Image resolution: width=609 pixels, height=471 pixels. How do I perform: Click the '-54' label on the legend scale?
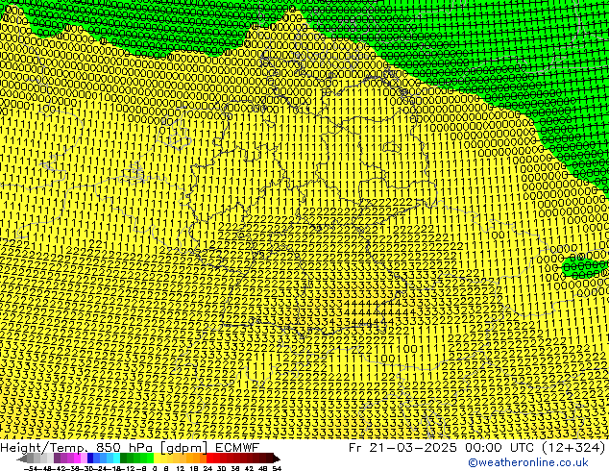(x=31, y=468)
